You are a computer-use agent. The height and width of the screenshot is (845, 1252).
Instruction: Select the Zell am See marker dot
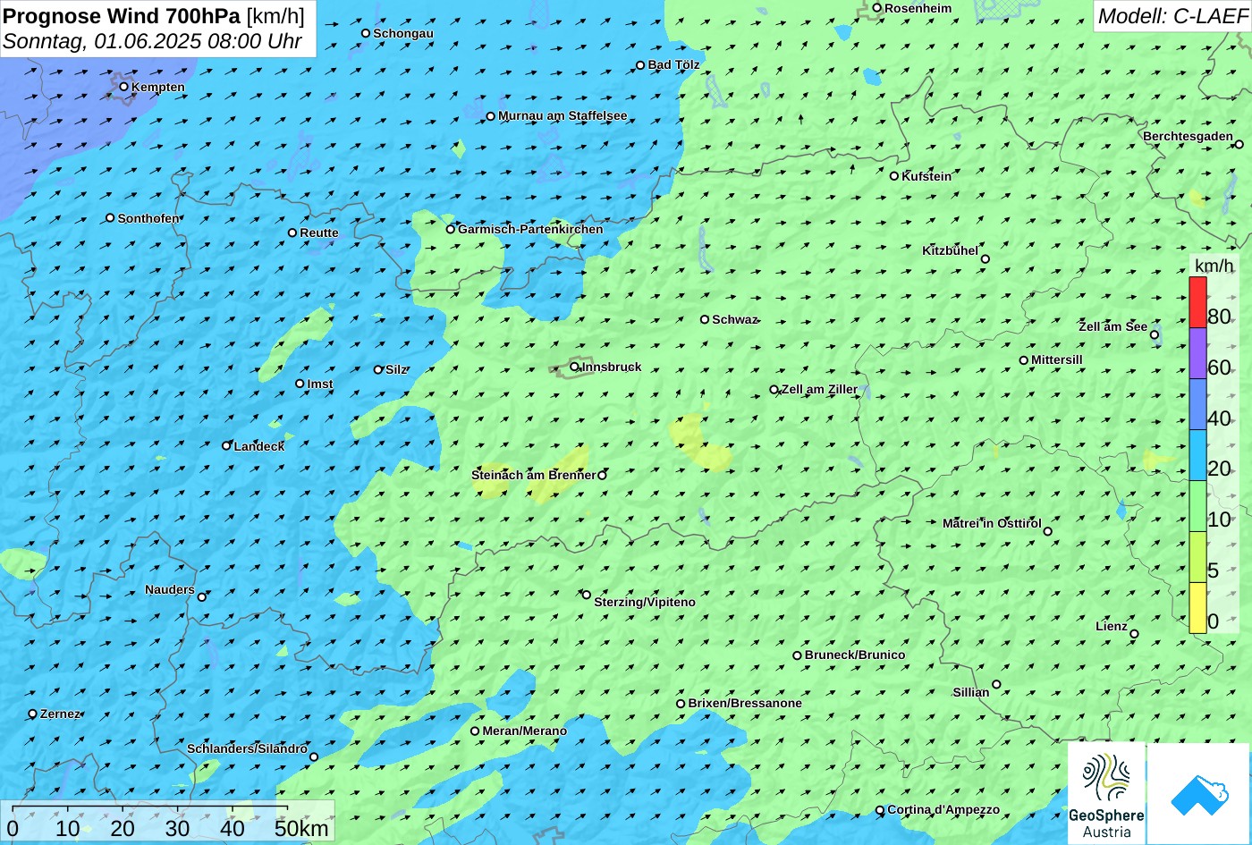1155,335
